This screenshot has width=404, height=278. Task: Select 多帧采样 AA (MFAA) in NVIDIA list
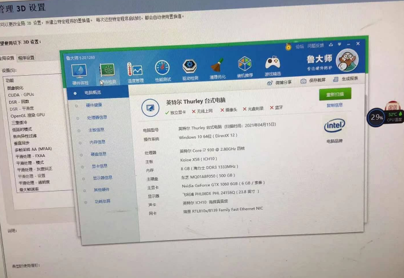[33, 149]
